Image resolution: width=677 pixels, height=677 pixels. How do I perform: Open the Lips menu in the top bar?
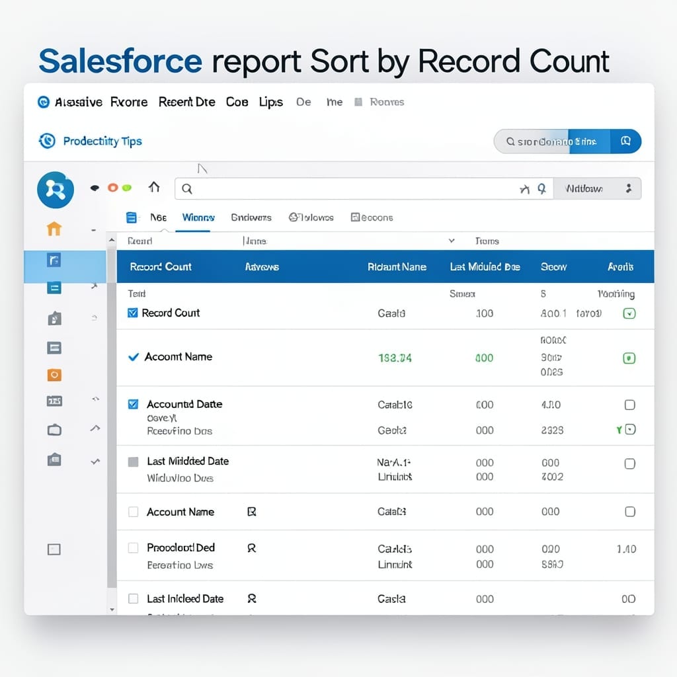tap(270, 102)
